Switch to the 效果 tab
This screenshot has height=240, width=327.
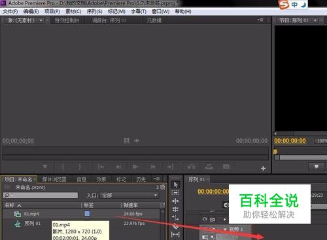tap(101, 179)
